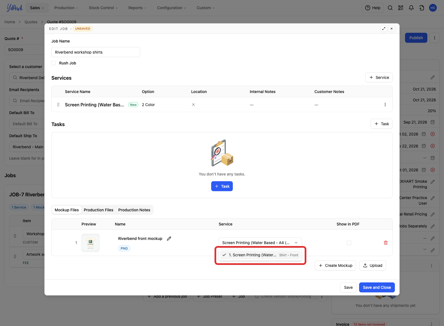Open the Screen Printing service row options menu

click(385, 105)
